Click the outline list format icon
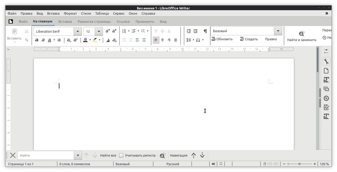This screenshot has height=172, width=337. tap(143, 31)
